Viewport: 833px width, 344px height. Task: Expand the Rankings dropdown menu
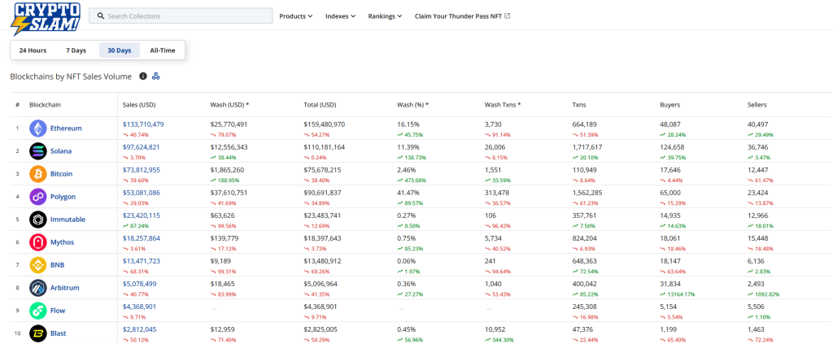385,16
